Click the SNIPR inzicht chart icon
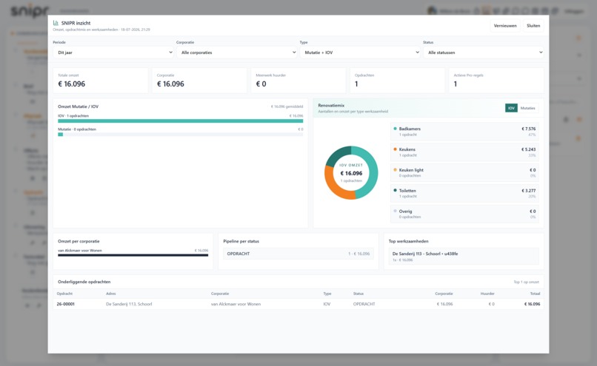This screenshot has width=597, height=366. [56, 23]
